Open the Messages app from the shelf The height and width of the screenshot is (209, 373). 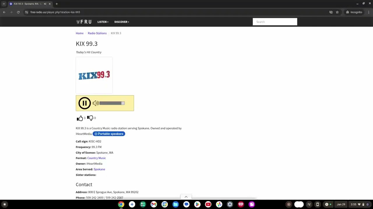(186, 204)
